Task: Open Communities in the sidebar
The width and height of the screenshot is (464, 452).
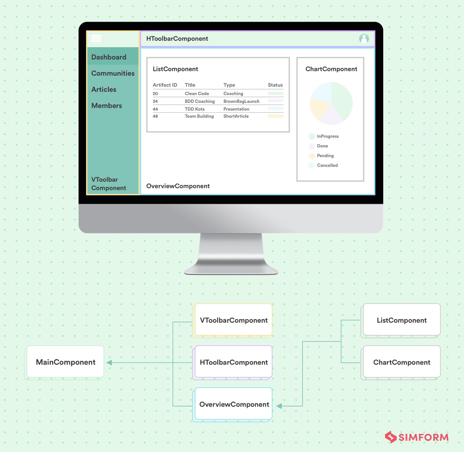Action: pos(113,73)
